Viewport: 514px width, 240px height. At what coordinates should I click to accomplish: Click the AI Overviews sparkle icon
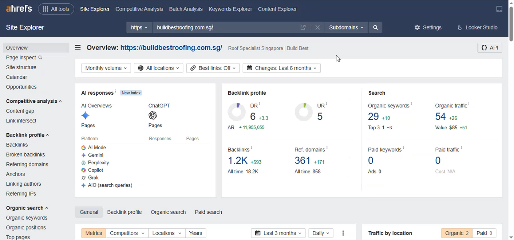[85, 116]
